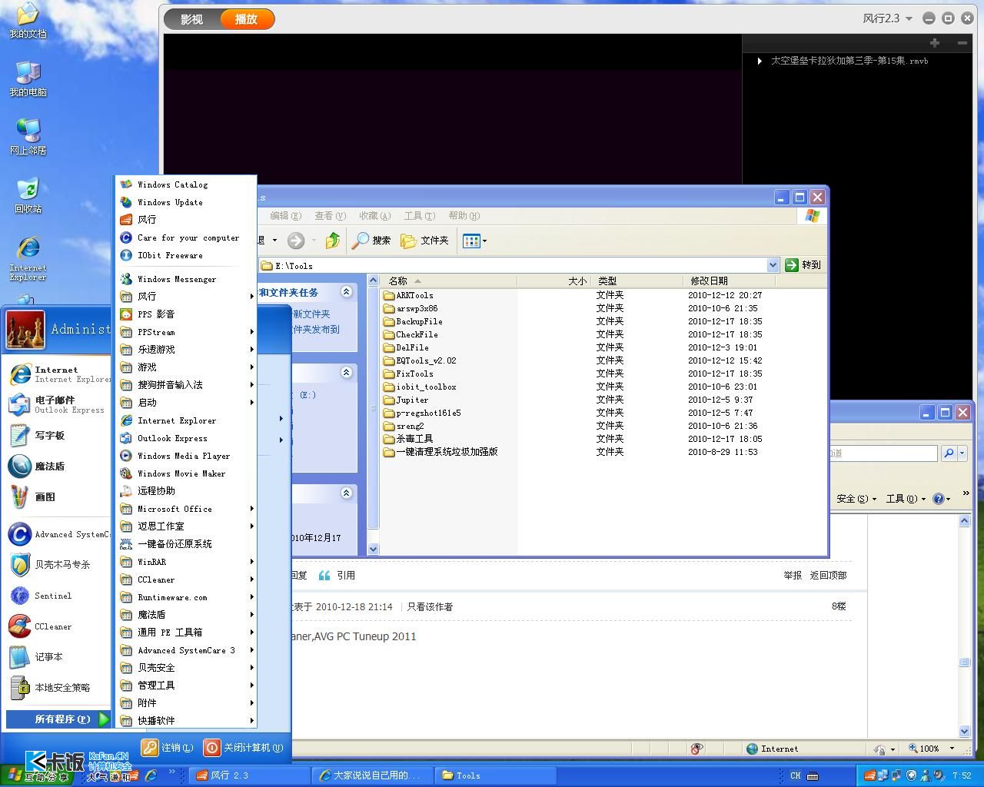
Task: Open 回收站 on the desktop
Action: coord(28,196)
